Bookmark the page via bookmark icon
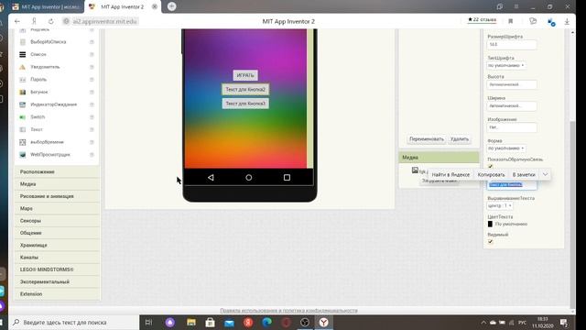 [511, 21]
